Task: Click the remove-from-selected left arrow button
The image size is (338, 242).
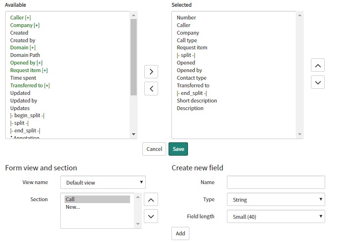Action: pyautogui.click(x=151, y=88)
